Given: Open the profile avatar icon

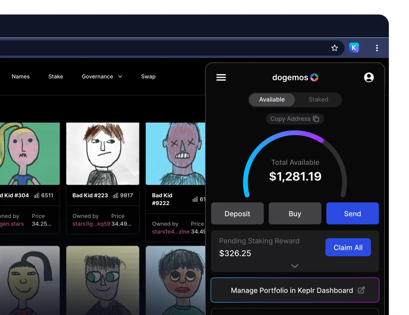Looking at the screenshot, I should click(369, 77).
